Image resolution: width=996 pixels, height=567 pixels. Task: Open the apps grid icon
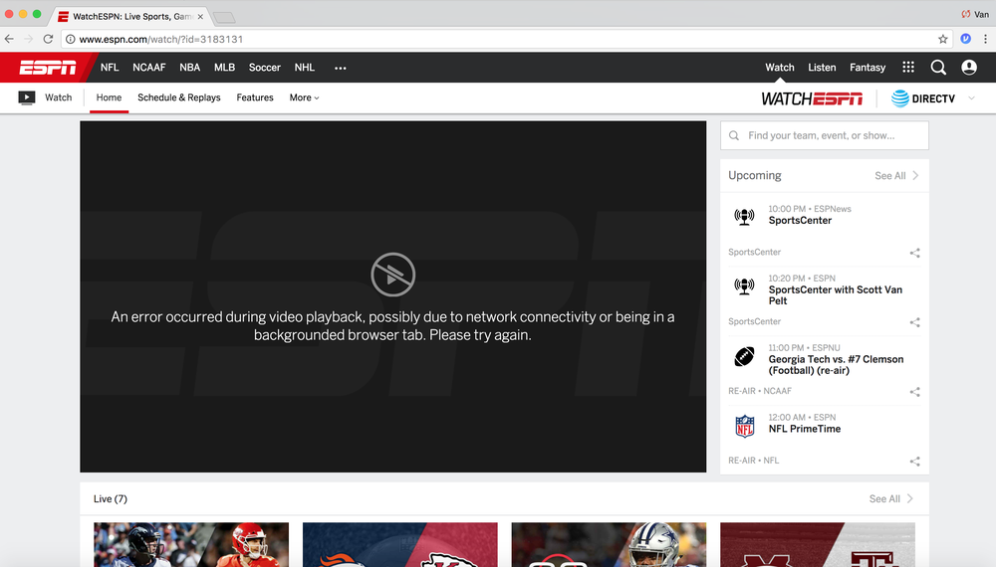click(908, 68)
